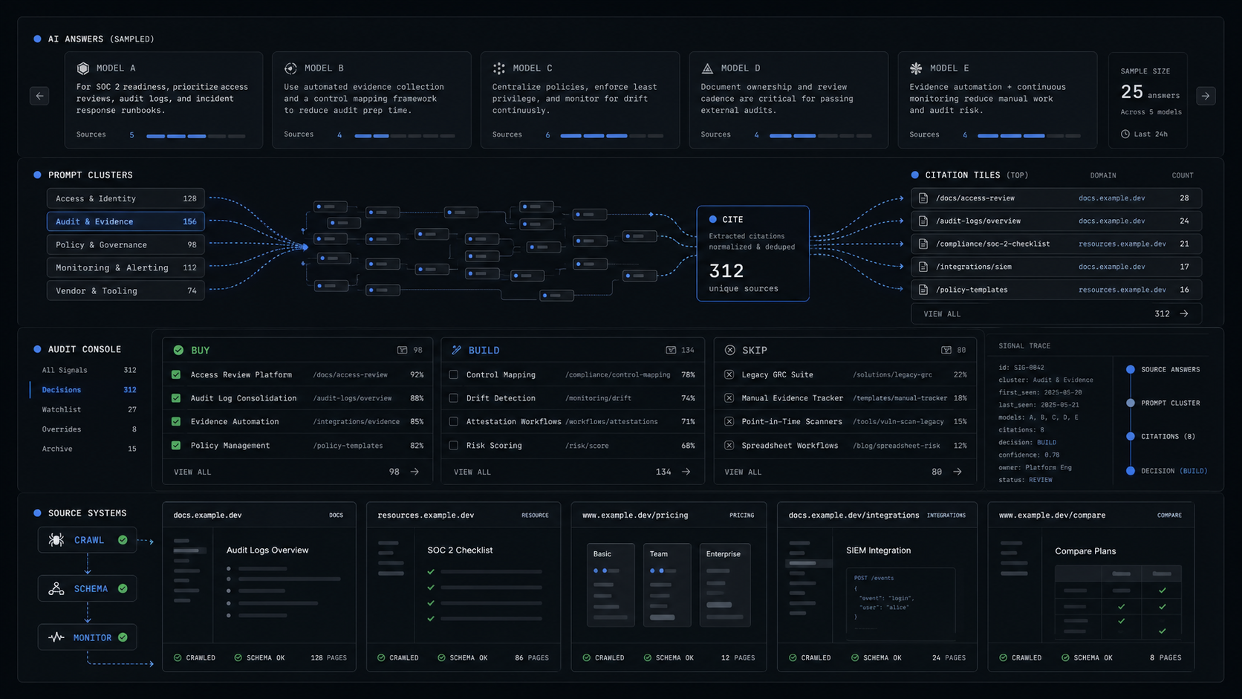This screenshot has width=1242, height=699.
Task: Open VIEW ALL arrow in BUILD column
Action: point(686,472)
